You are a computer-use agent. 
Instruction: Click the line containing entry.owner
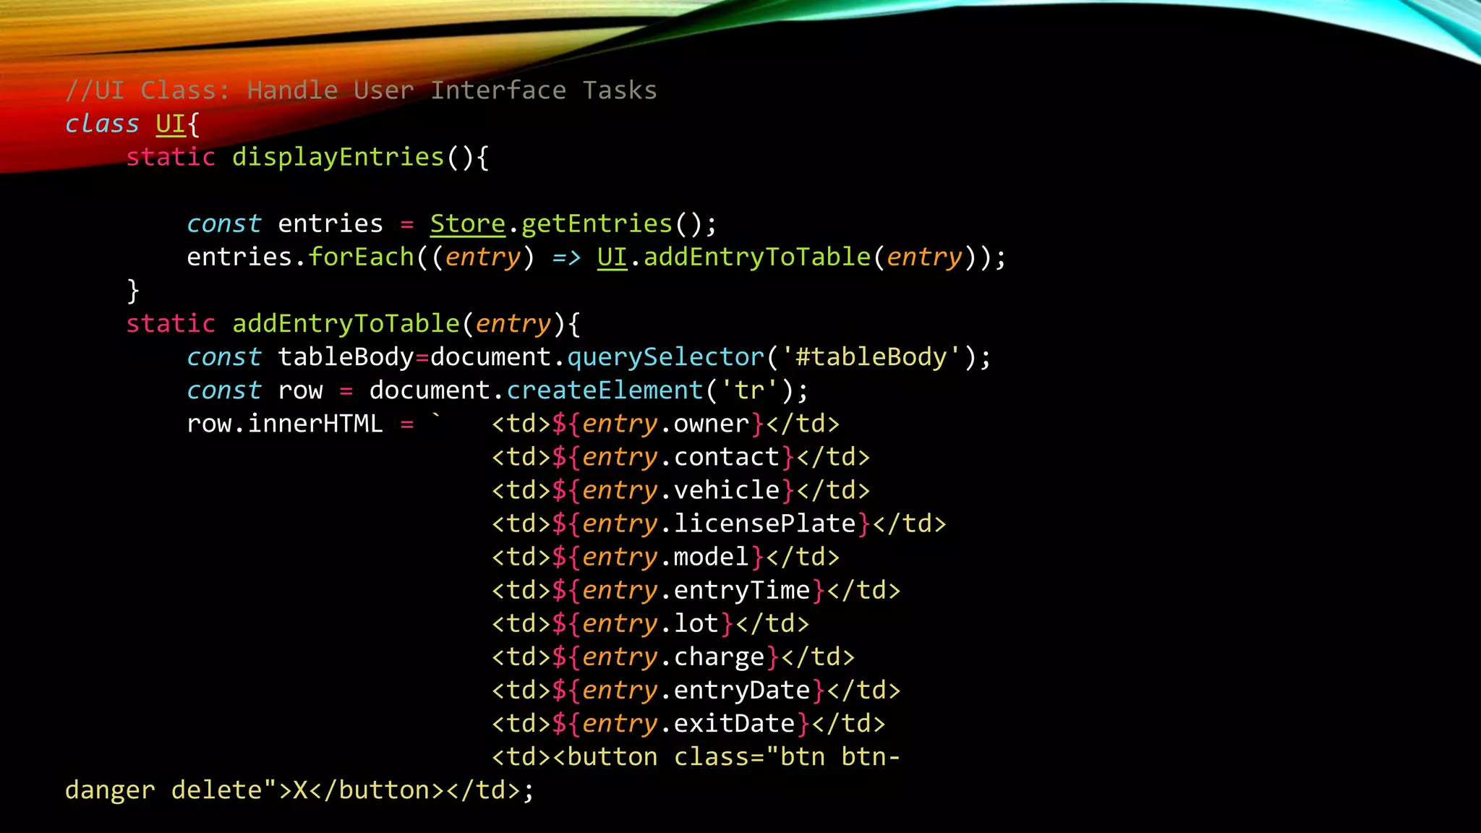(x=665, y=424)
